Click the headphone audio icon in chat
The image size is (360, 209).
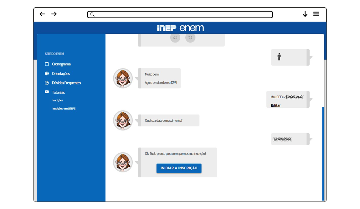point(175,38)
